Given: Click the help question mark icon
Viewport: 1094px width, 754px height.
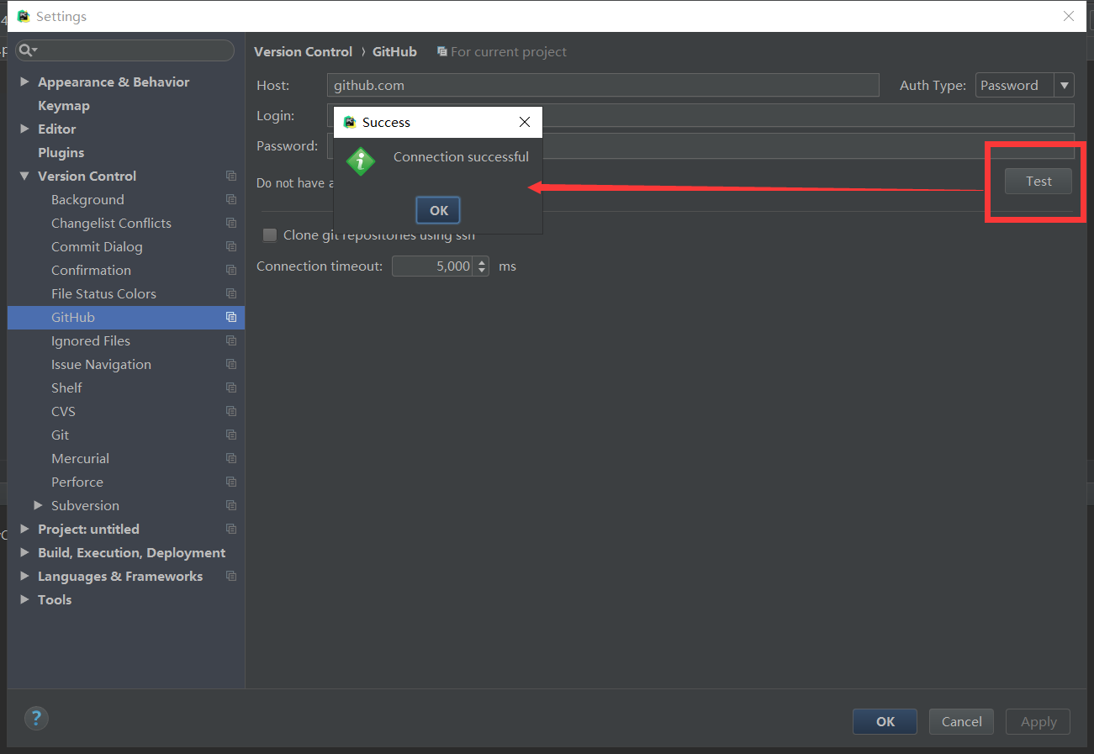Looking at the screenshot, I should point(36,718).
